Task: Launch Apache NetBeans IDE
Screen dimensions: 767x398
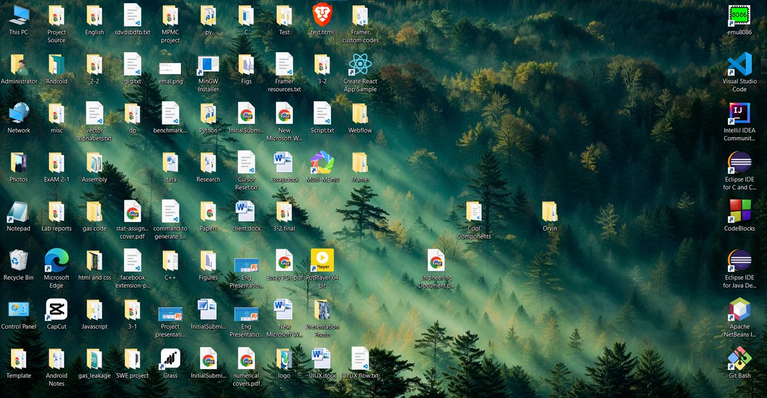Action: [740, 318]
